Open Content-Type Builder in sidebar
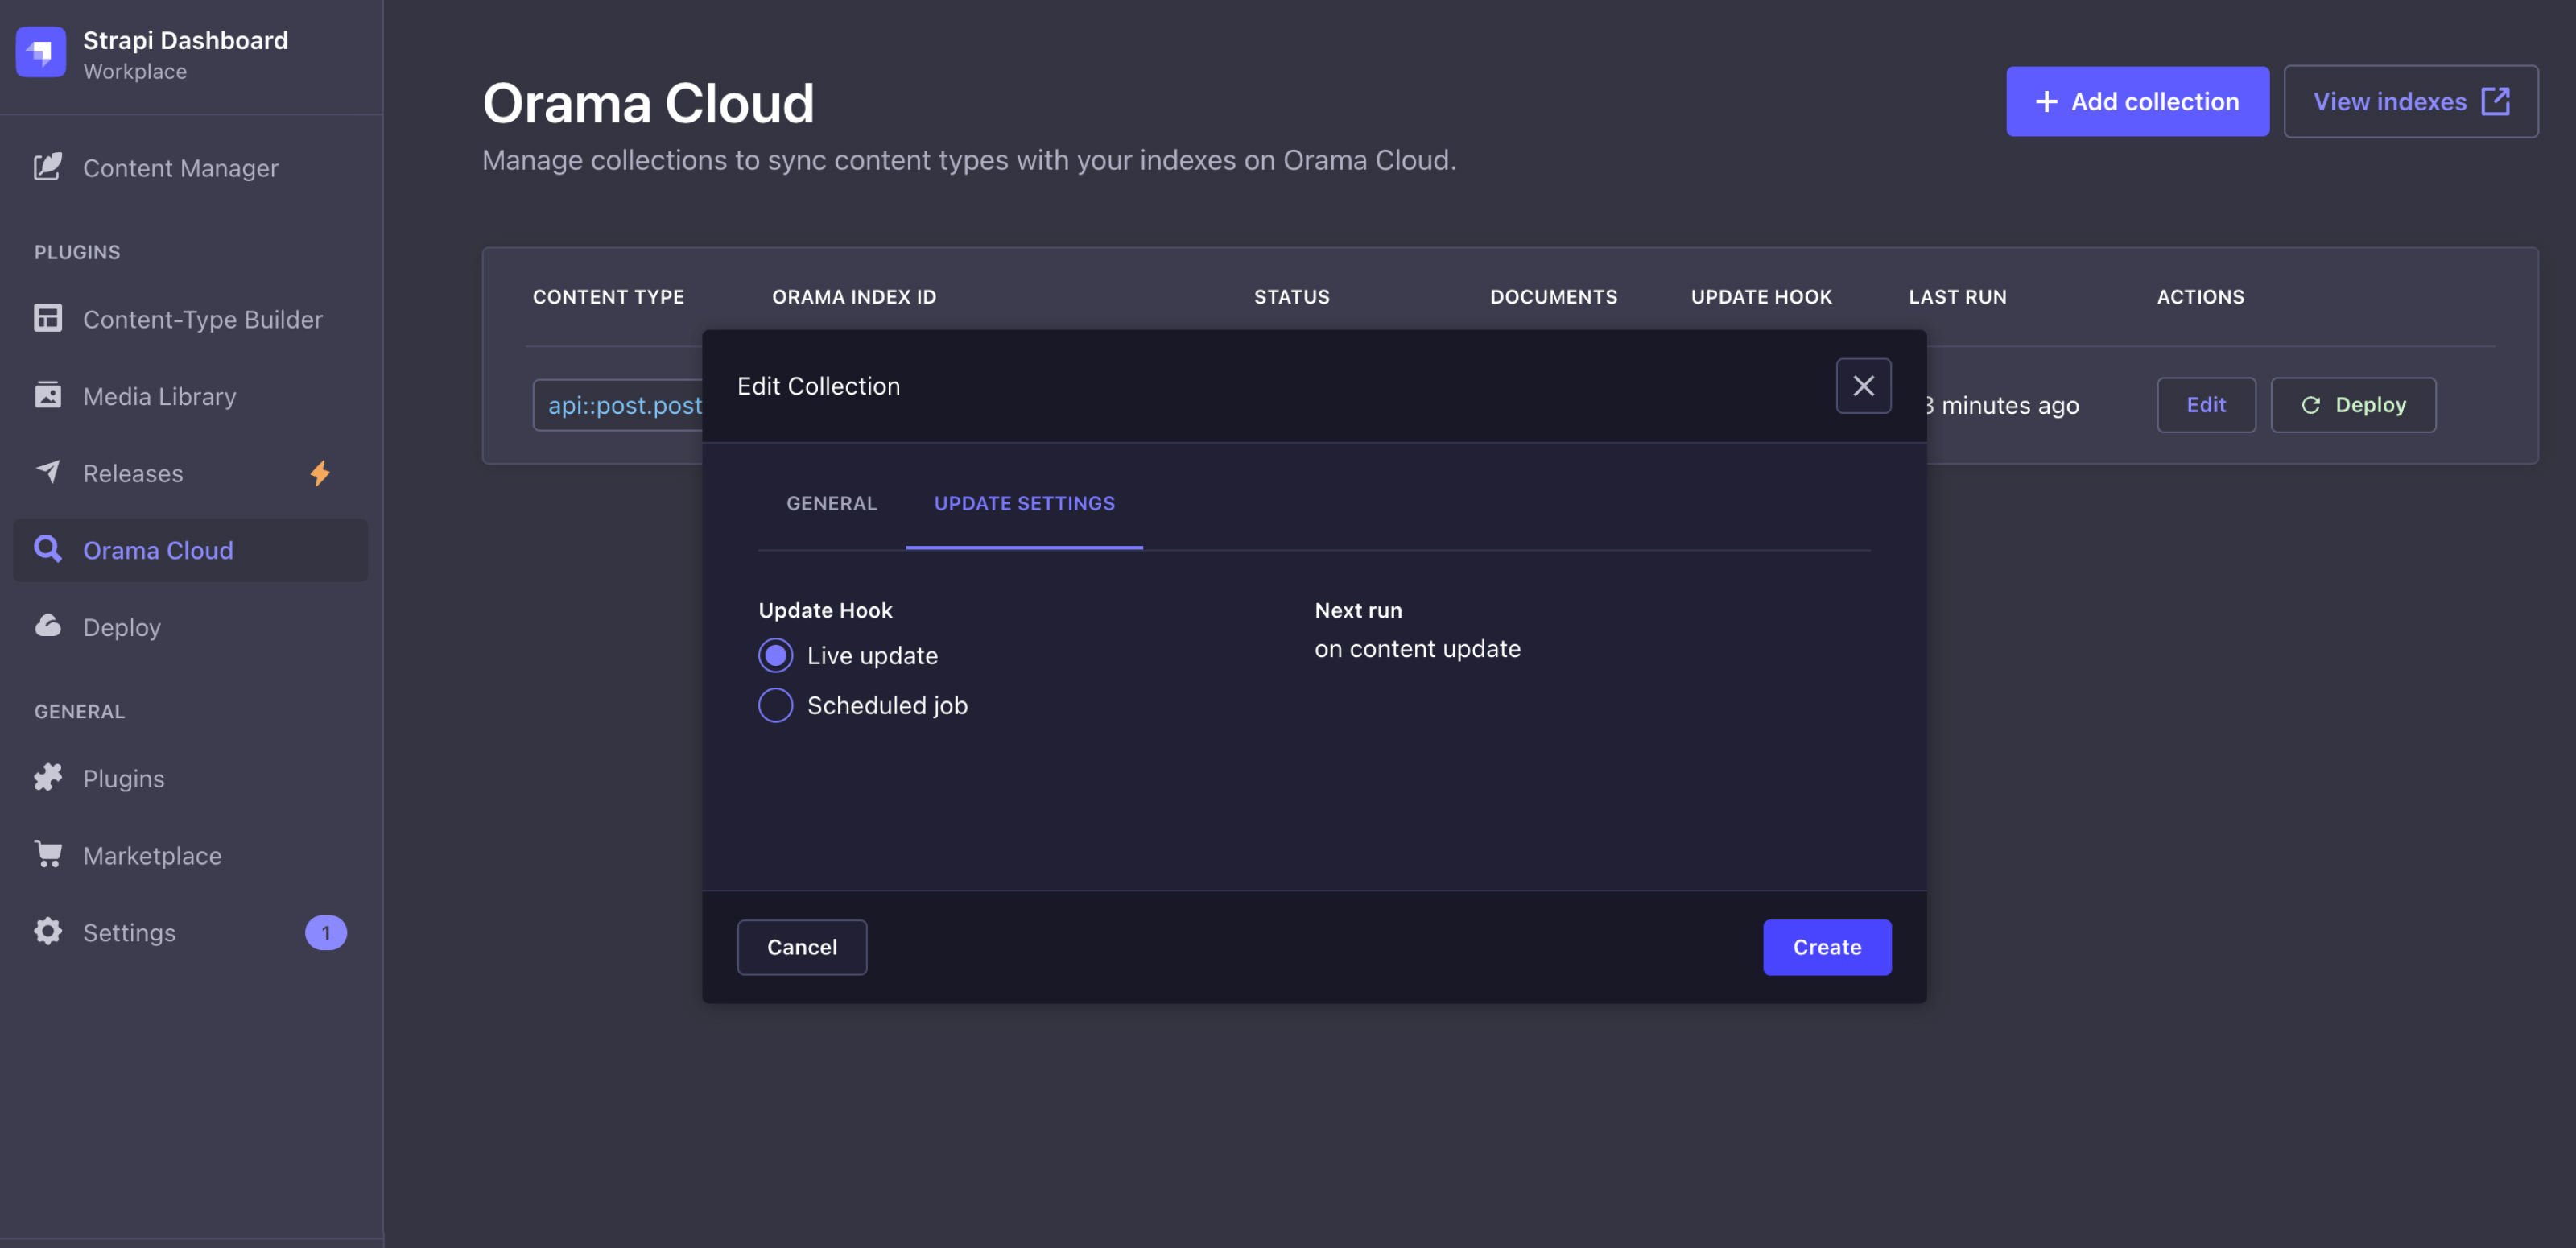The image size is (2576, 1248). [x=190, y=318]
